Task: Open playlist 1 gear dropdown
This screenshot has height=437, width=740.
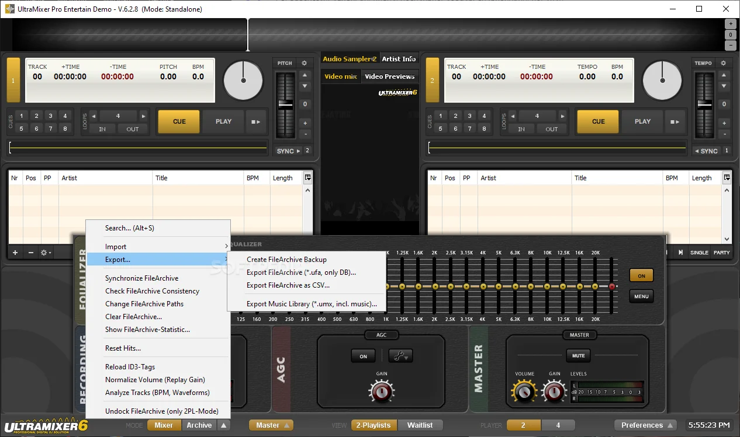Action: (x=45, y=253)
